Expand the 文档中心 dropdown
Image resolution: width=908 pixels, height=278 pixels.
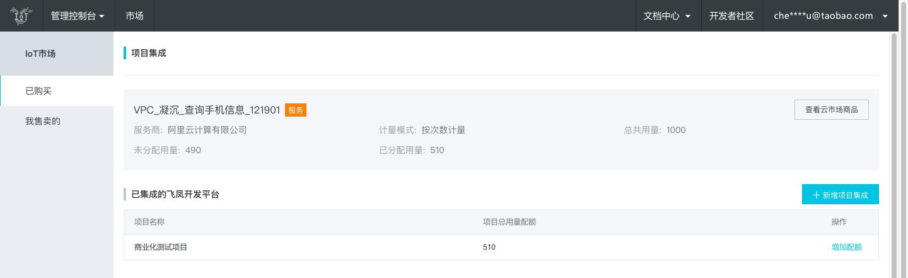tap(667, 16)
